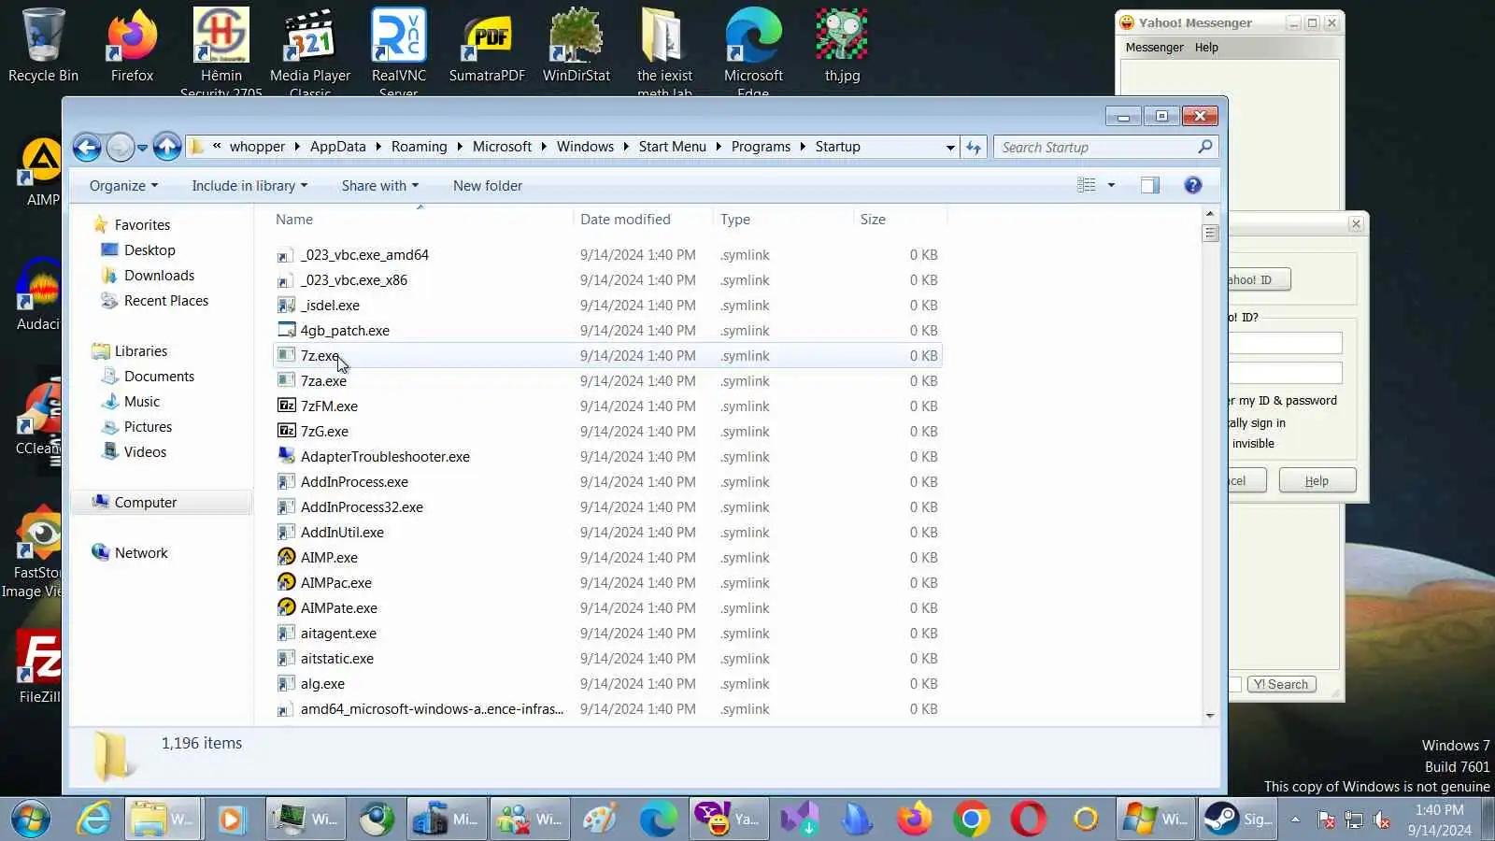Image resolution: width=1495 pixels, height=841 pixels.
Task: Jump to the Programs breadcrumb
Action: pyautogui.click(x=761, y=147)
